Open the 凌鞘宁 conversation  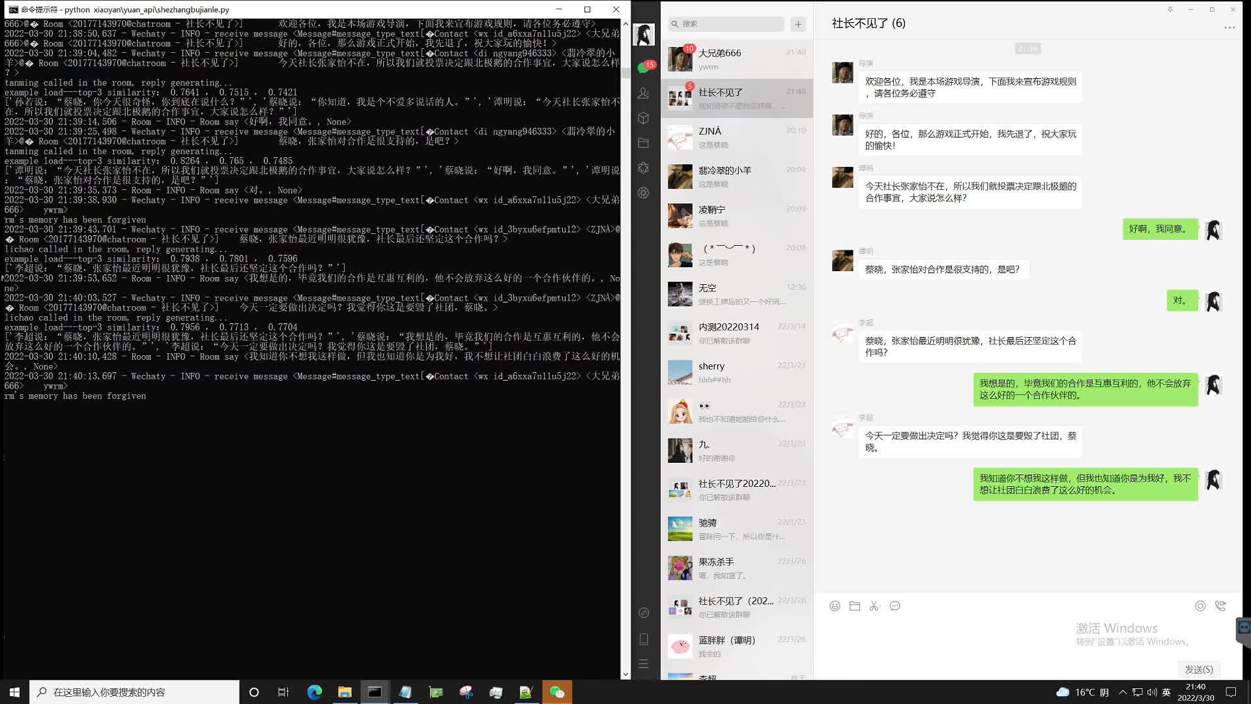coord(737,216)
